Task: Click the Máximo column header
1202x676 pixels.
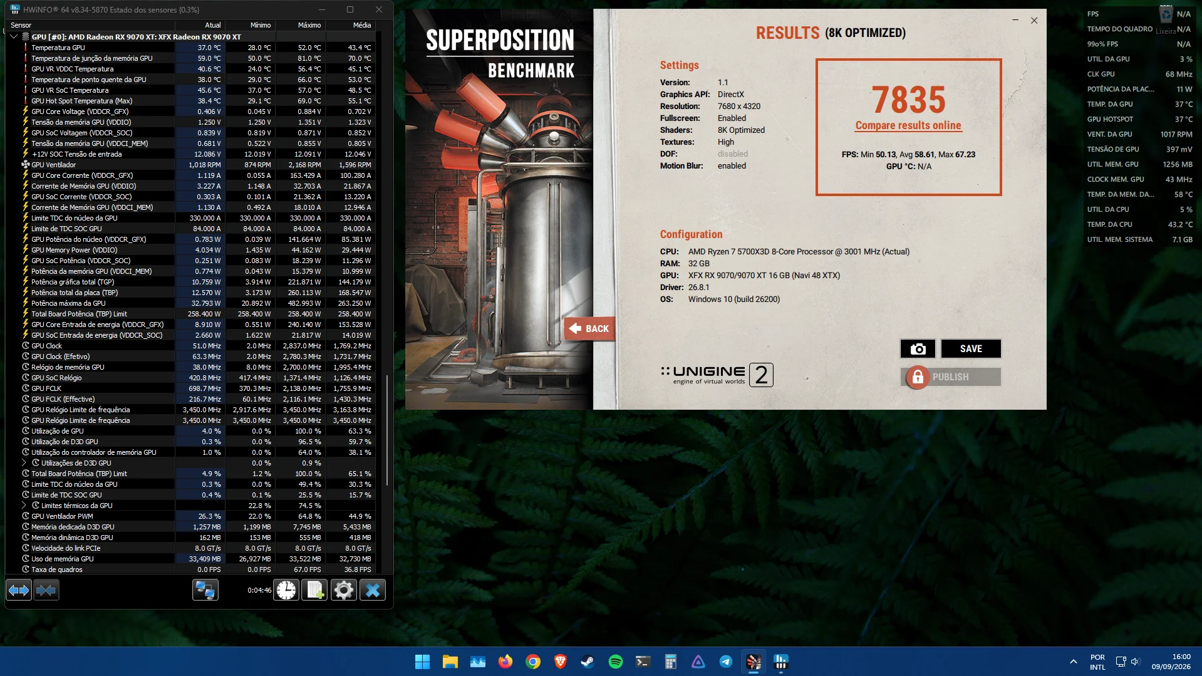Action: click(x=300, y=25)
